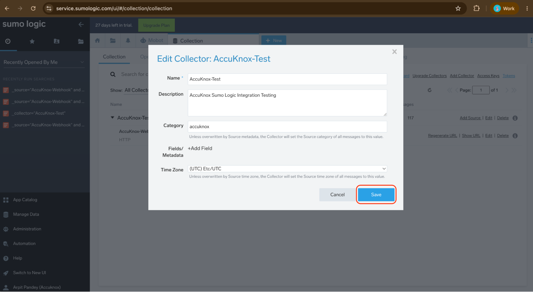Expand Recently Opened By Me dropdown
This screenshot has width=533, height=292.
44,62
